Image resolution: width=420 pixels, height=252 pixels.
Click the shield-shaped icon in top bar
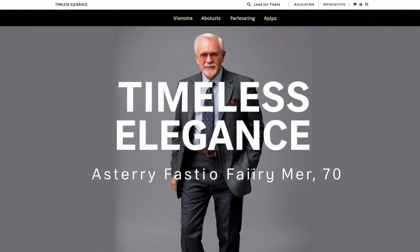click(355, 5)
